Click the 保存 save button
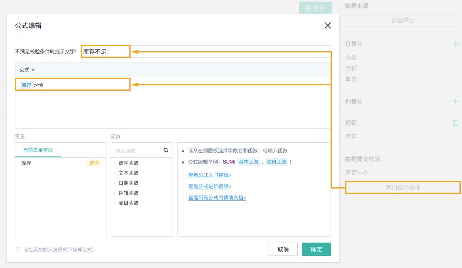This screenshot has width=462, height=268. [315, 8]
